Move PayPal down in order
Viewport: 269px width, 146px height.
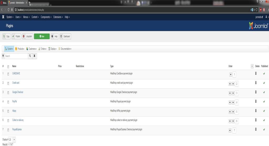coord(233,102)
